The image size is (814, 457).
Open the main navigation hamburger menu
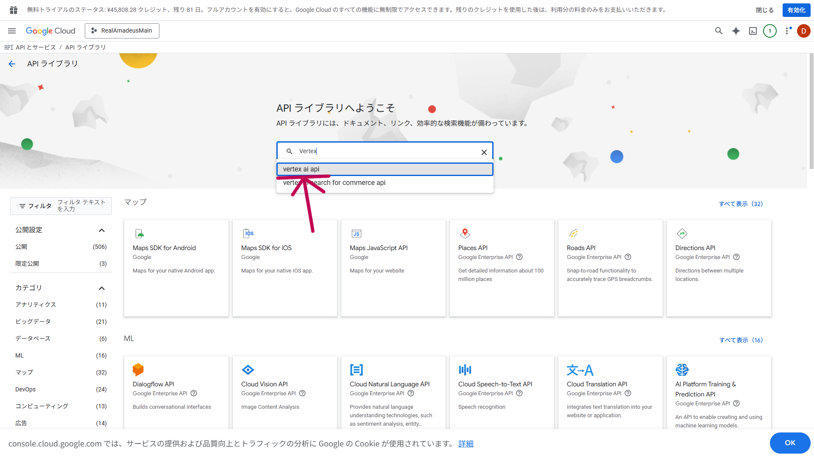pos(12,31)
